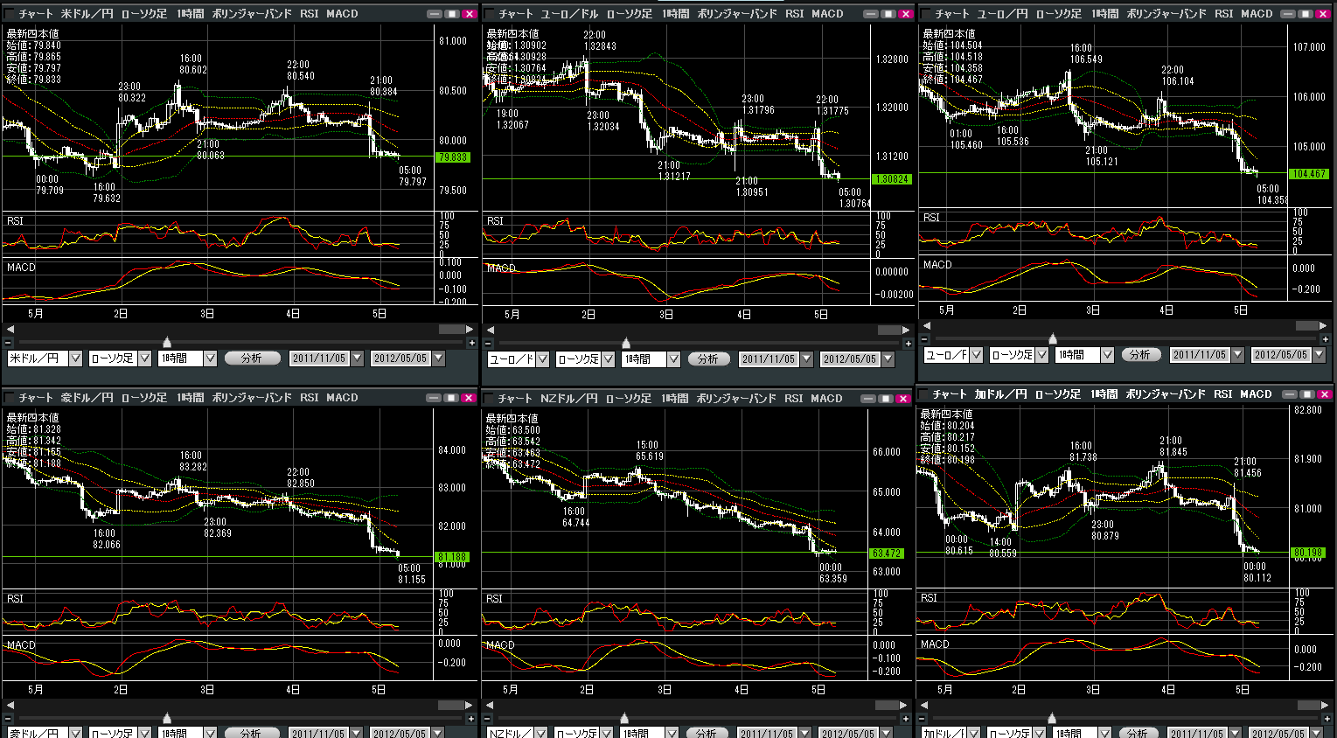Image resolution: width=1337 pixels, height=738 pixels.
Task: Toggle checkbox in 米ドル/円 chart title bar
Action: point(10,14)
